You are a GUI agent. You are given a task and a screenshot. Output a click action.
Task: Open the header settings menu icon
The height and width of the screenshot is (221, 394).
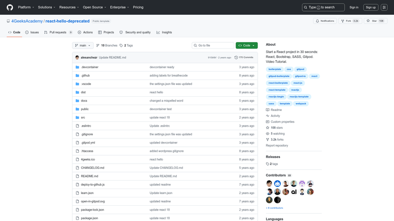pos(384,7)
